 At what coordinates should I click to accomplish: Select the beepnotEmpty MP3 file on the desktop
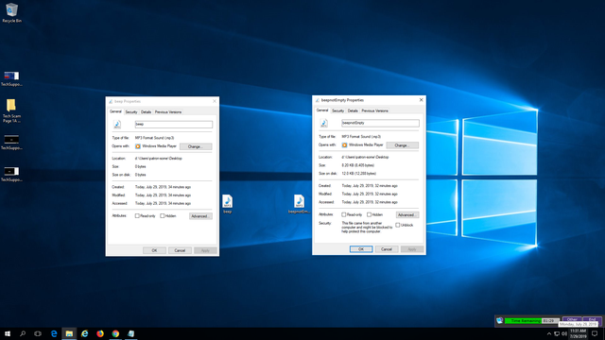[x=299, y=204]
